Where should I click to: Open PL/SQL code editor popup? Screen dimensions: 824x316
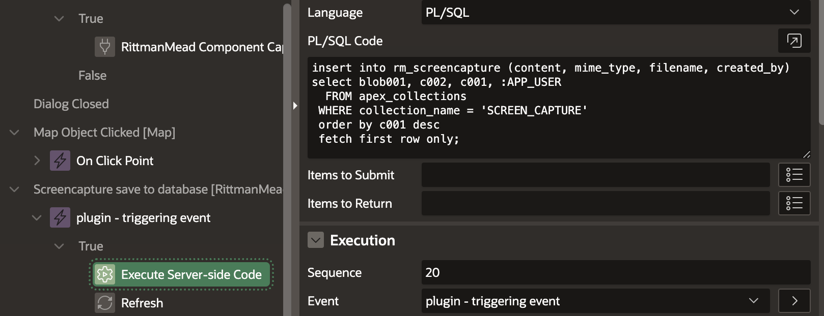[794, 41]
